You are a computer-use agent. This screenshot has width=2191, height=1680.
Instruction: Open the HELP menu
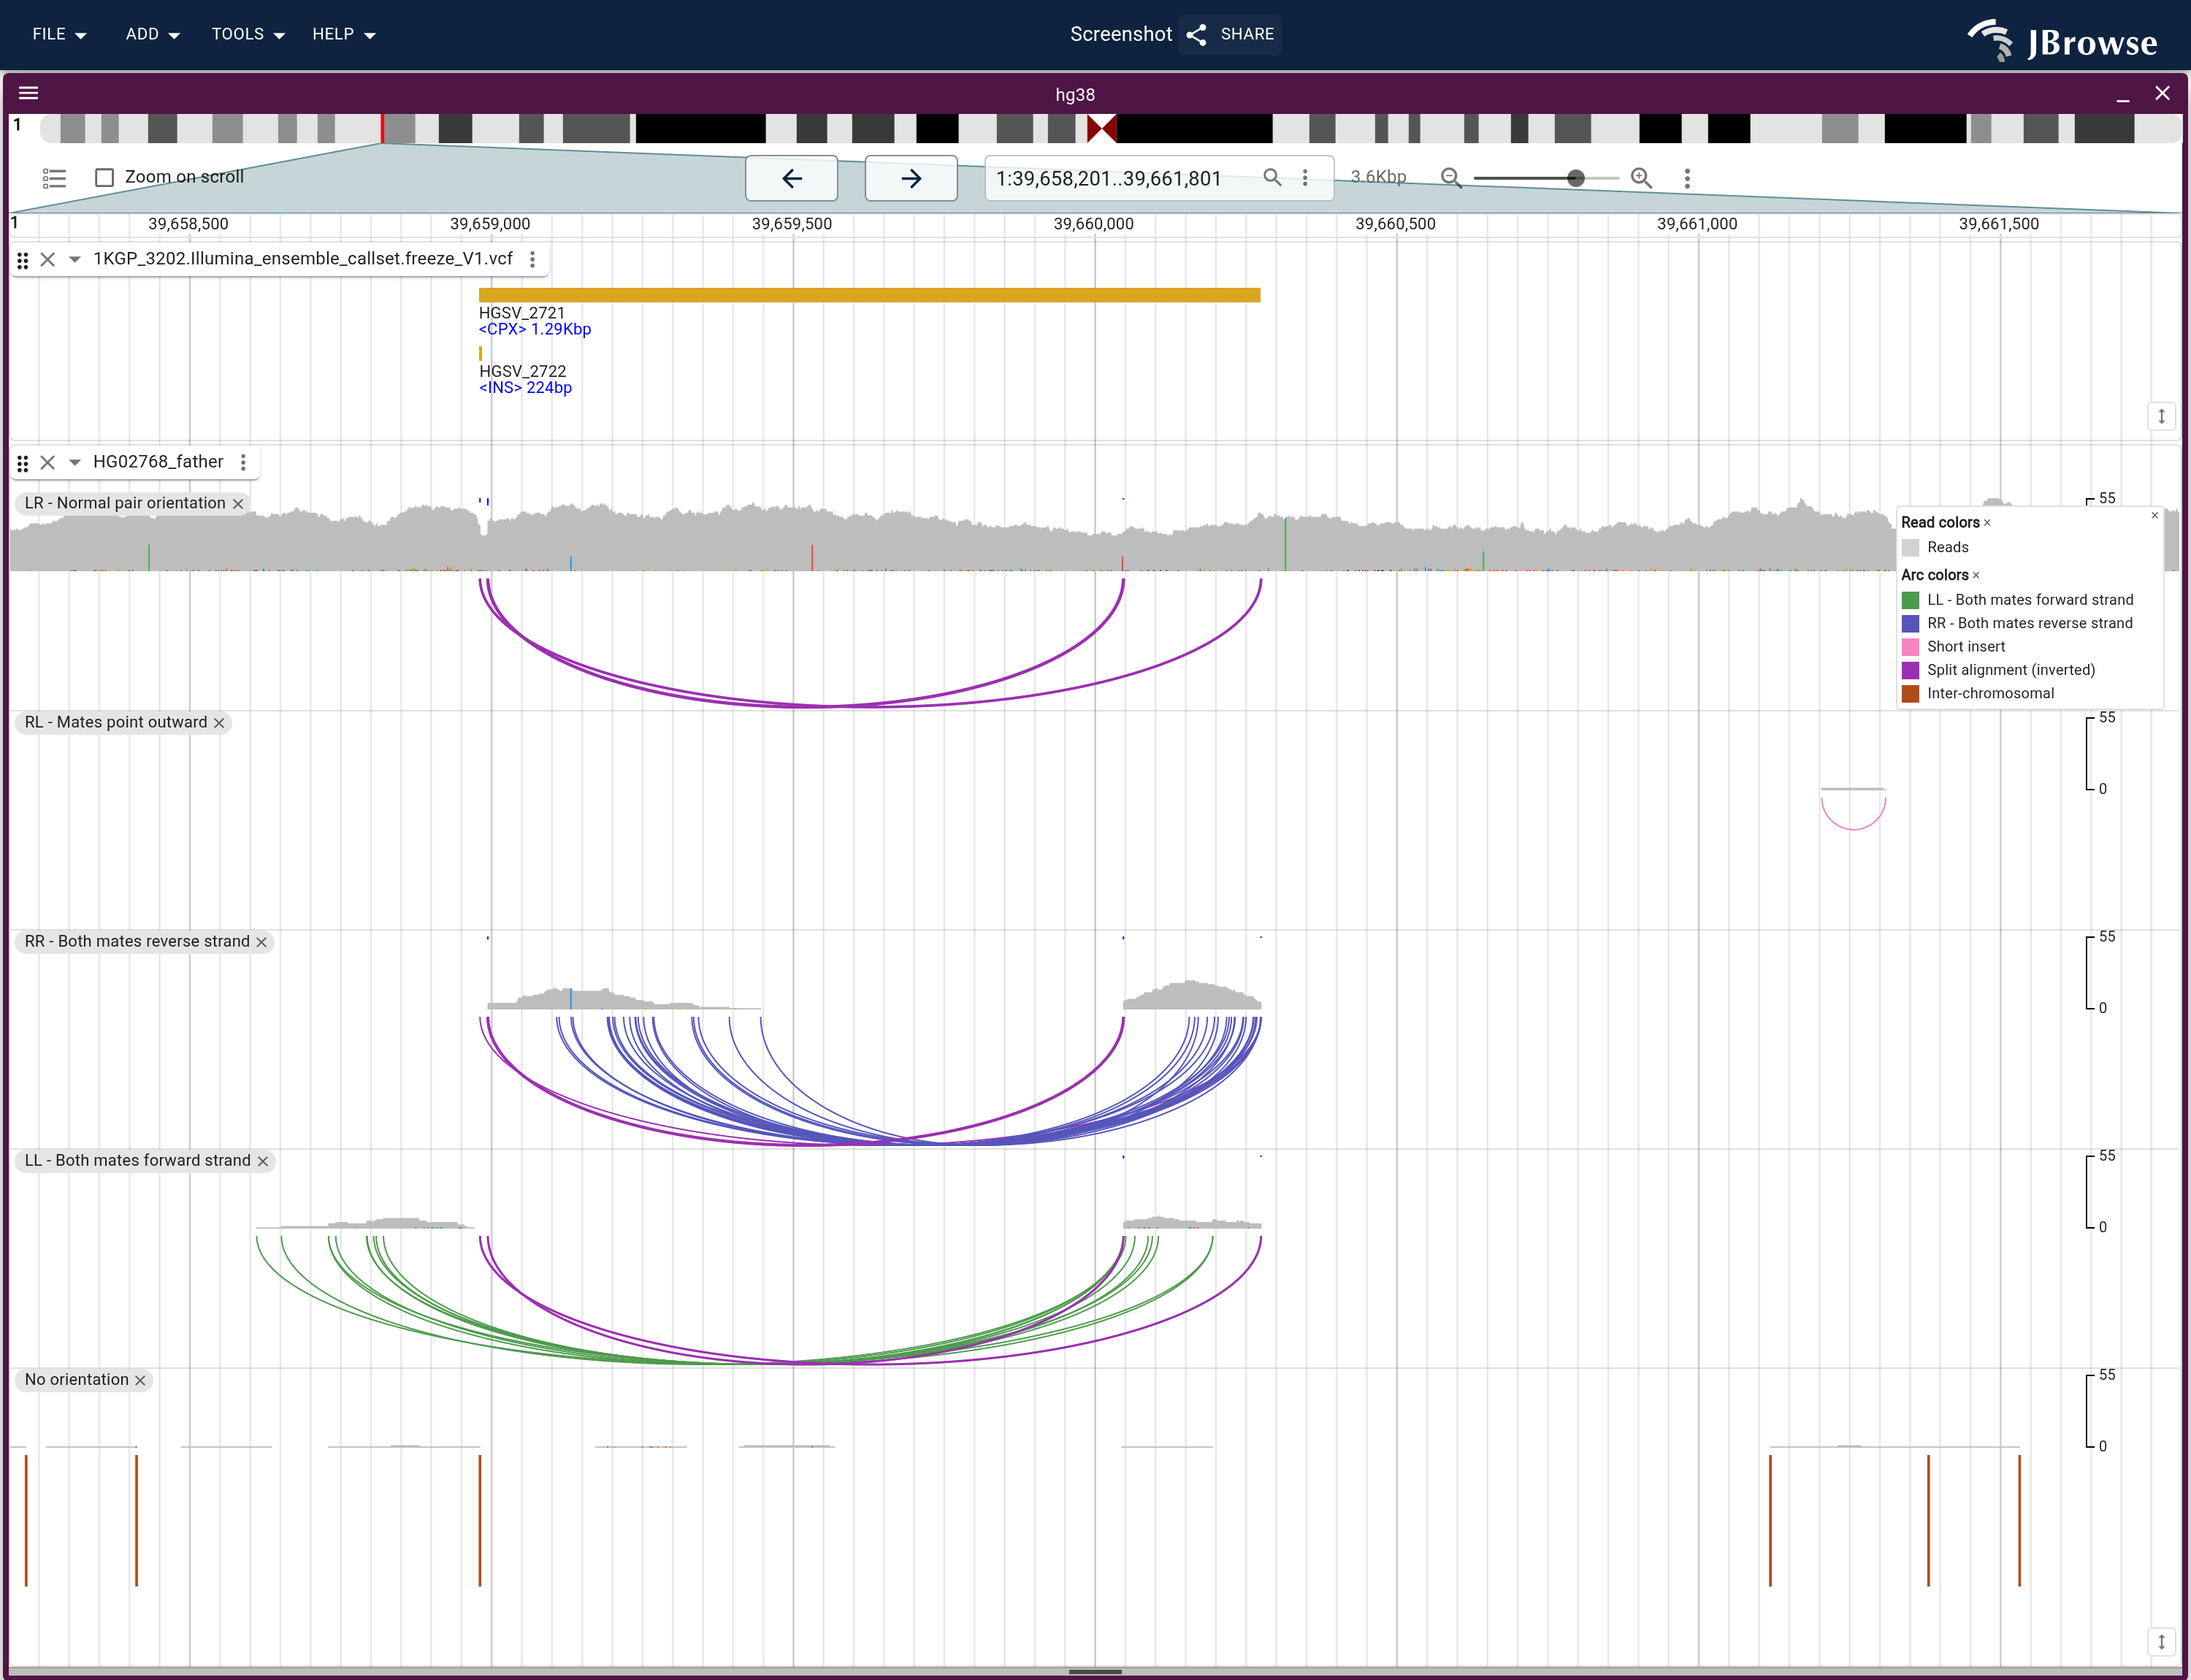[343, 34]
